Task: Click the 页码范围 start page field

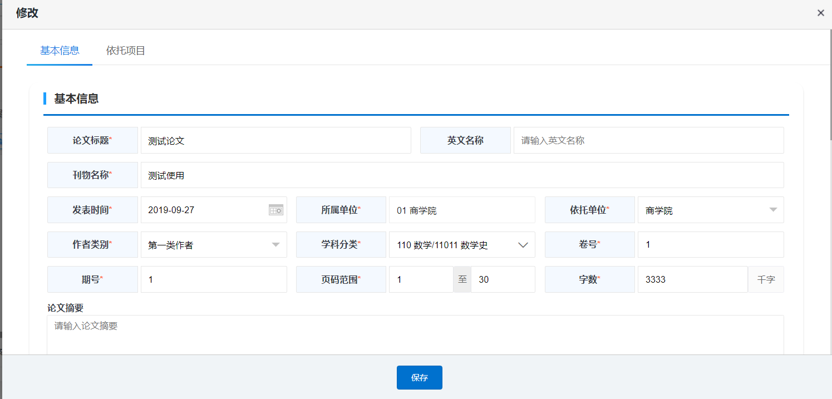Action: (421, 279)
